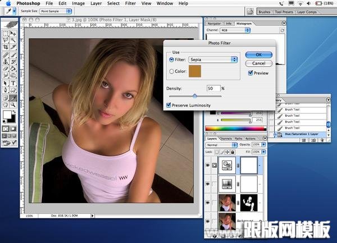The image size is (337, 243).
Task: Open the Layers panel flyout menu
Action: pyautogui.click(x=265, y=138)
